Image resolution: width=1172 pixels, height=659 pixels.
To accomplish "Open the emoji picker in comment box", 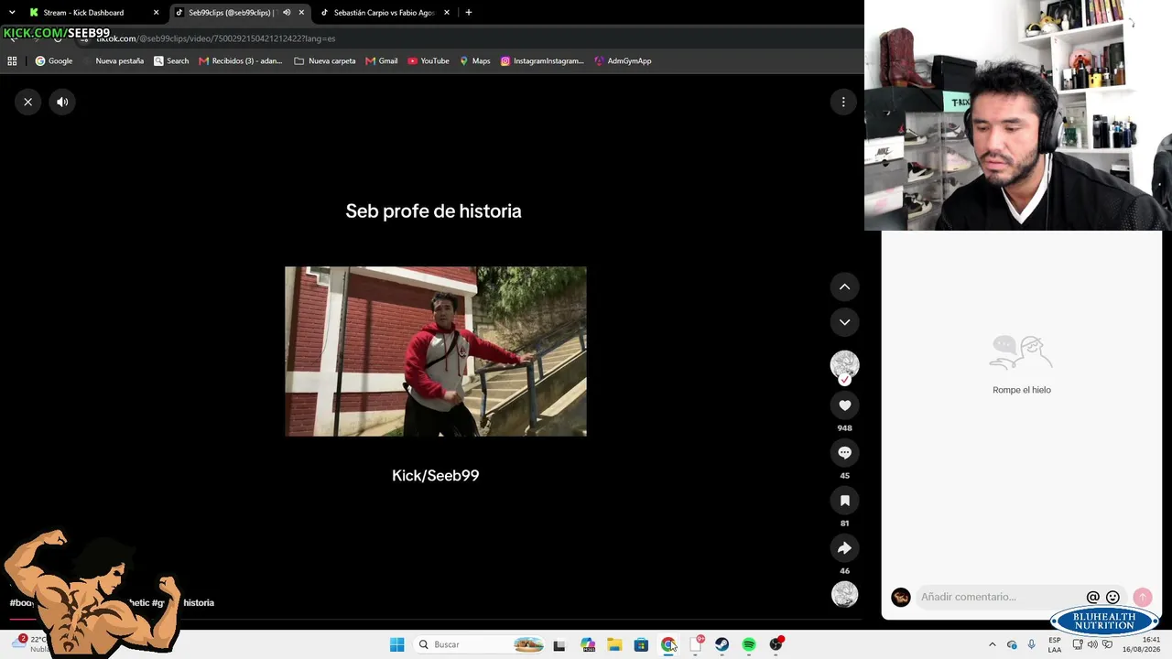I will (x=1112, y=597).
